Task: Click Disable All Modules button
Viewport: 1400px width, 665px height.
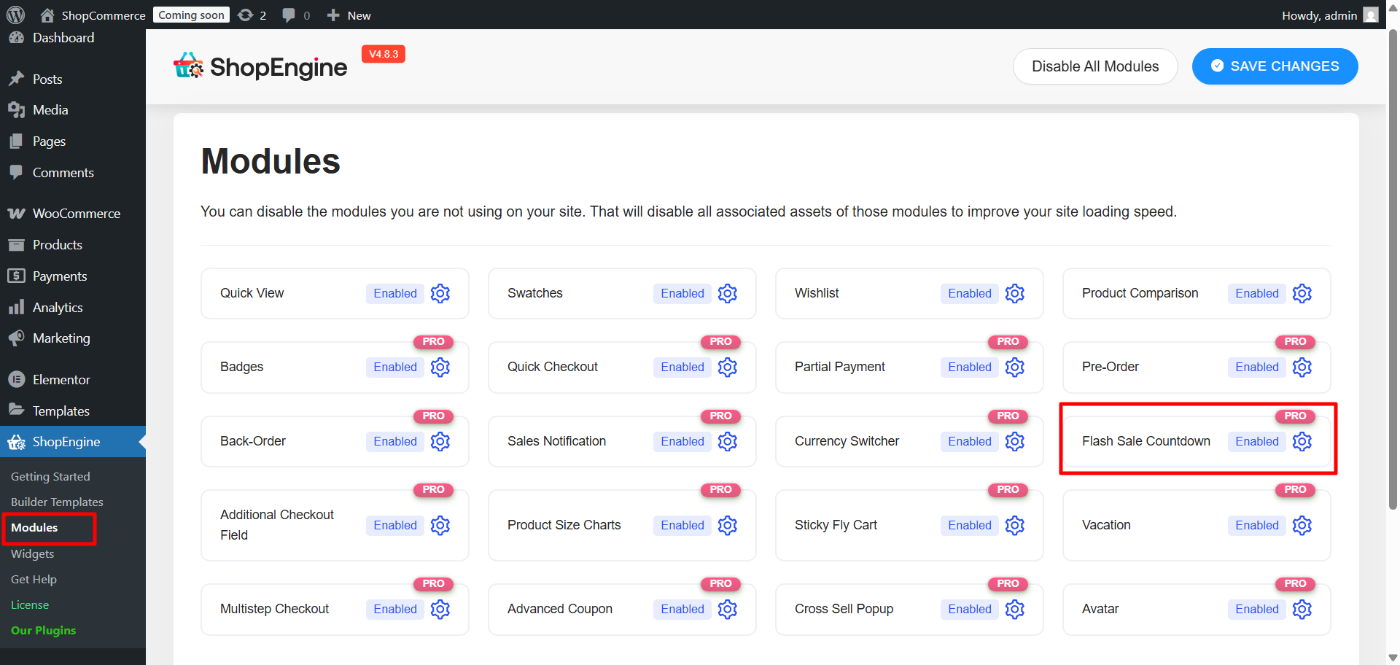Action: click(1095, 66)
